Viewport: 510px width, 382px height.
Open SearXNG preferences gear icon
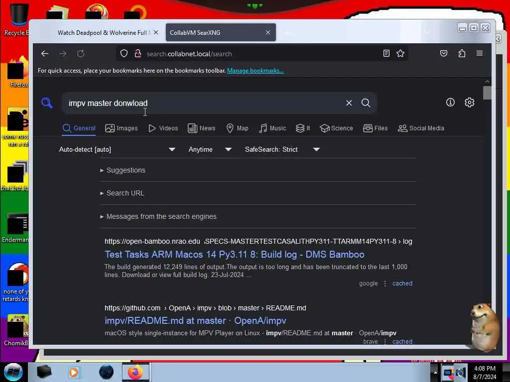[469, 102]
